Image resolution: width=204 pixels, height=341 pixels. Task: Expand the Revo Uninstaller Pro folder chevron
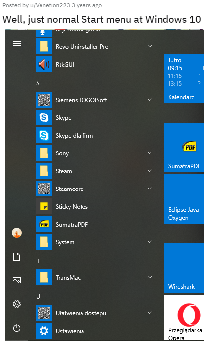[150, 46]
